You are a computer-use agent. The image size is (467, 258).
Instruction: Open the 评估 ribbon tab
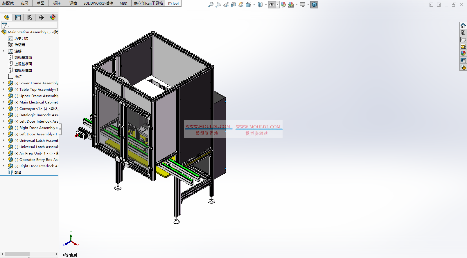(73, 3)
